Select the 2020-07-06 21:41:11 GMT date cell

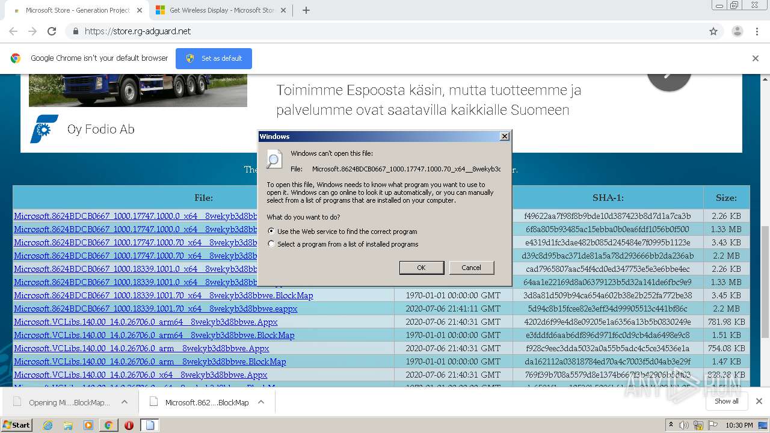click(x=453, y=309)
